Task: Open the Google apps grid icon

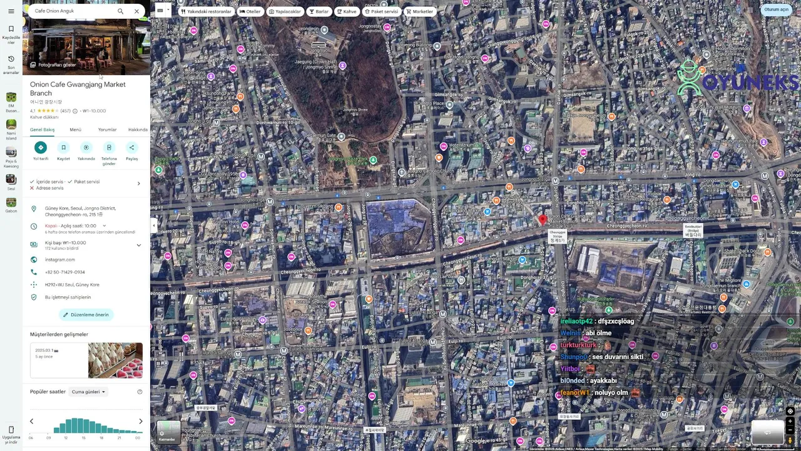Action: tap(750, 10)
